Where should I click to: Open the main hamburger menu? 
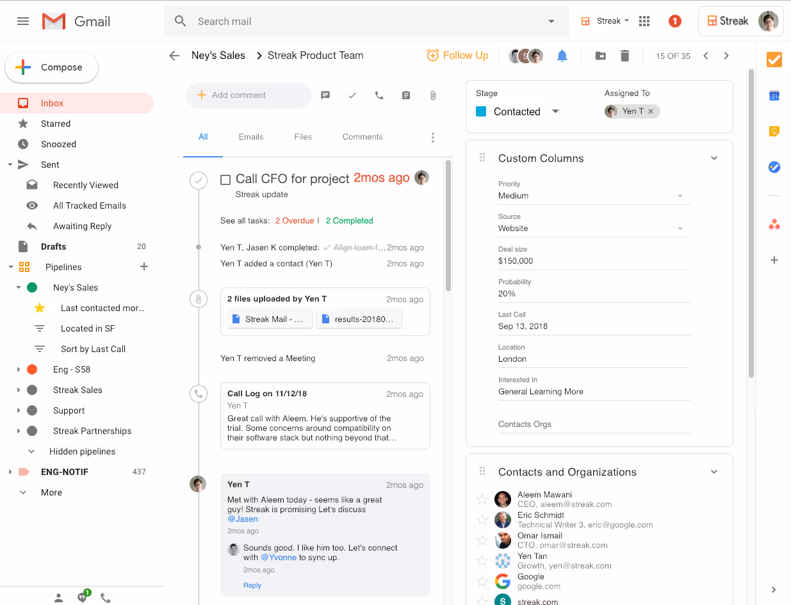point(23,21)
